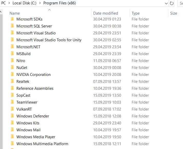Click date 15.09.2019 13:50 of SopCast
Viewport: 183px width, 149px height.
[x=107, y=95]
